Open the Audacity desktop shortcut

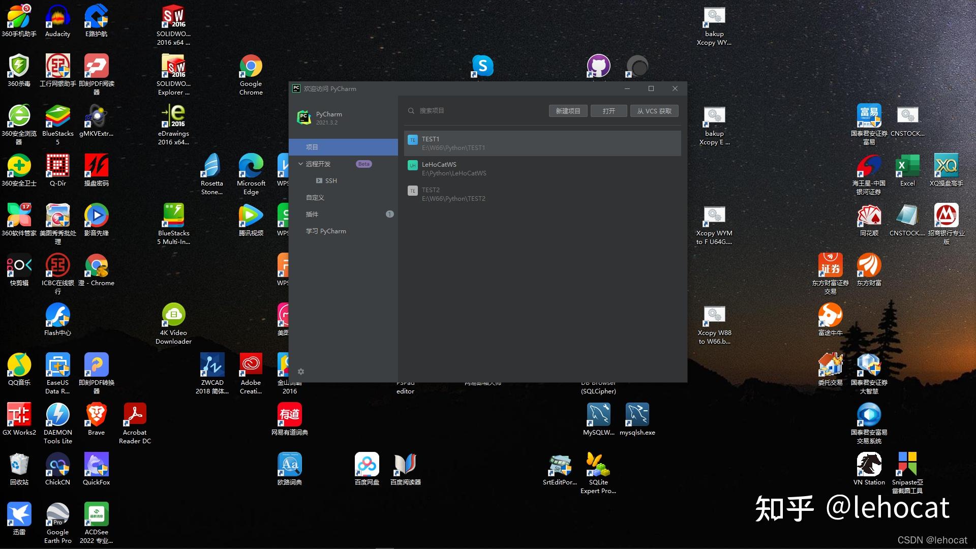[57, 21]
